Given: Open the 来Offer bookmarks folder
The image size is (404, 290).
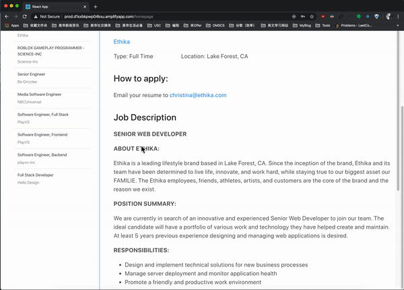Looking at the screenshot, I should [x=193, y=25].
